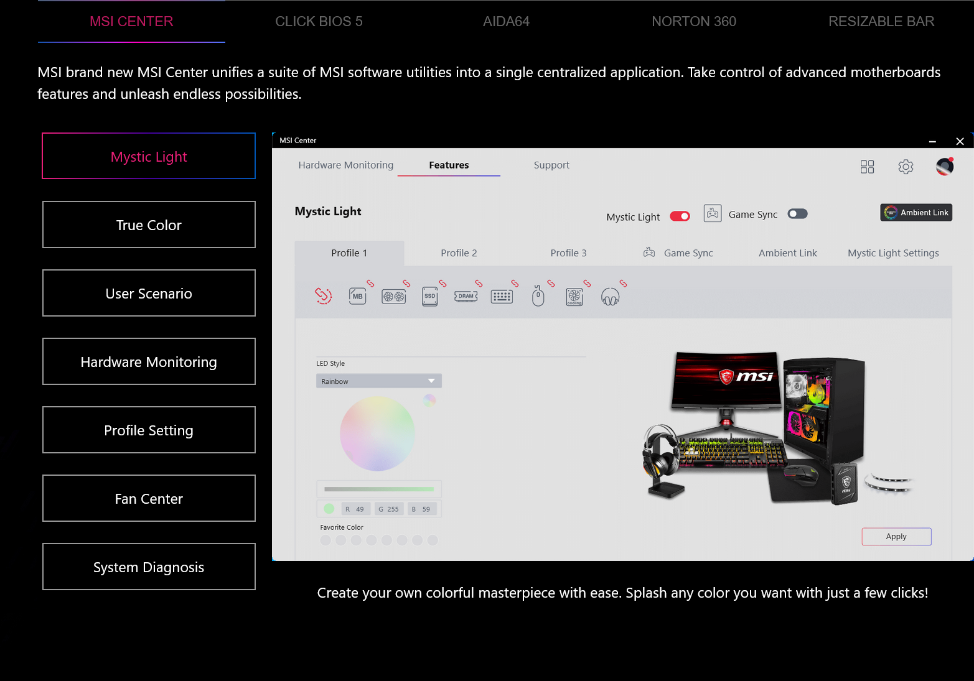Choose the cooling fan device icon
974x681 pixels.
click(x=574, y=297)
